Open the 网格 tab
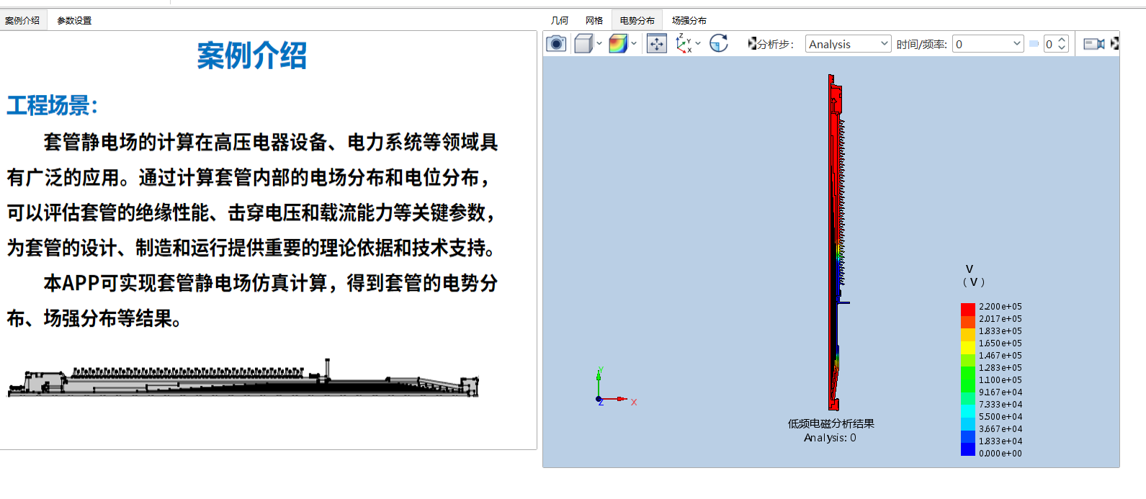The image size is (1146, 499). [x=594, y=20]
